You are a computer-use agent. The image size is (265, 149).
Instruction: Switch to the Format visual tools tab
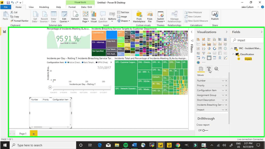tap(72, 7)
